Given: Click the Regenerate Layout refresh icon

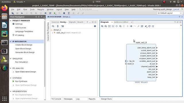Looking at the screenshot, I should pyautogui.click(x=149, y=26).
